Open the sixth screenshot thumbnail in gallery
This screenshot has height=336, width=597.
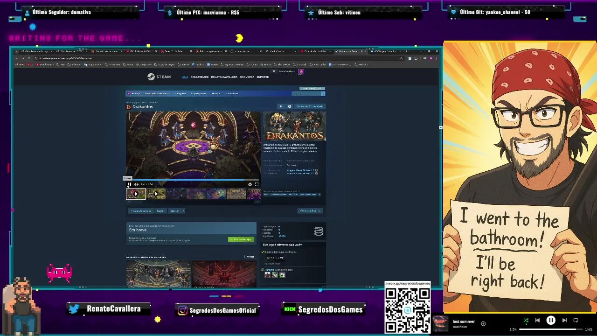coord(236,194)
